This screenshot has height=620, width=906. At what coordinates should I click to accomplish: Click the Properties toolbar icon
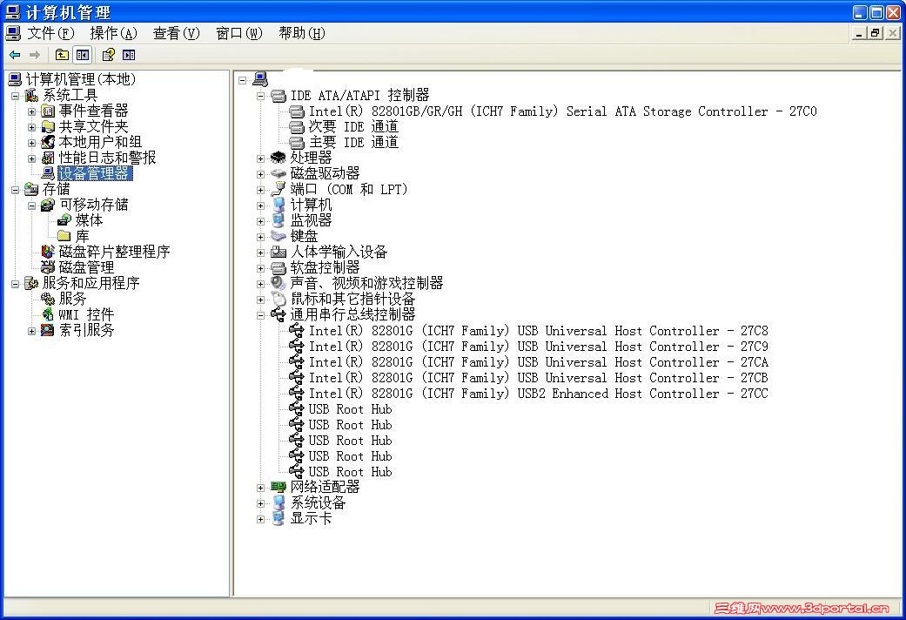coord(108,55)
